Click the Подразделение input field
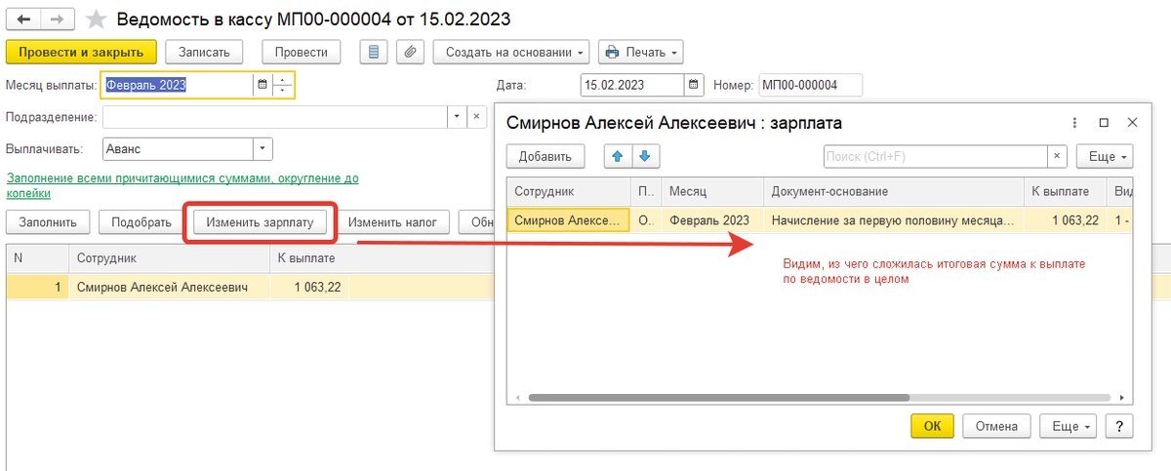Screen dimensions: 1171x471 click(275, 117)
